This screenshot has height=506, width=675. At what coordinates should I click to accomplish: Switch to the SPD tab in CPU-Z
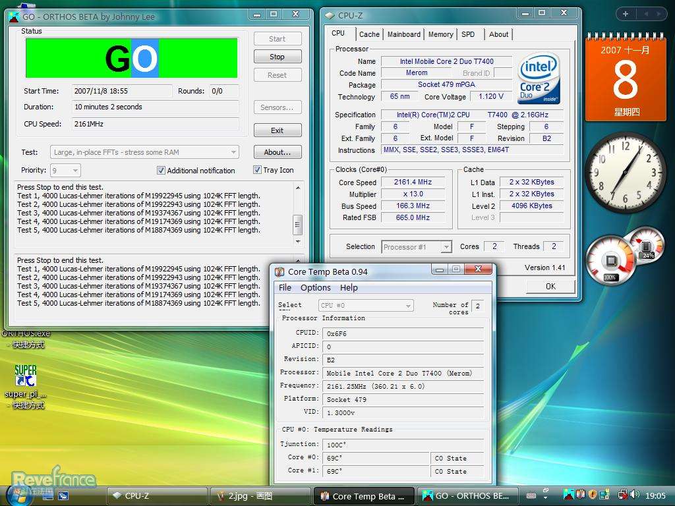[468, 34]
